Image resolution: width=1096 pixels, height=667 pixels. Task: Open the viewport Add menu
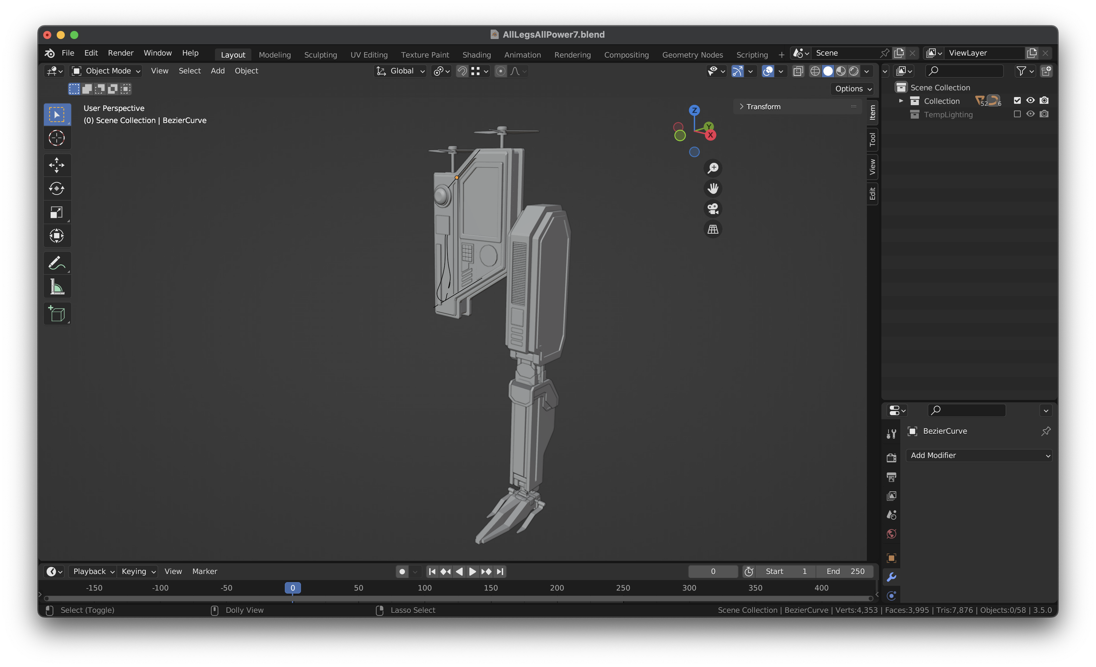(x=217, y=71)
